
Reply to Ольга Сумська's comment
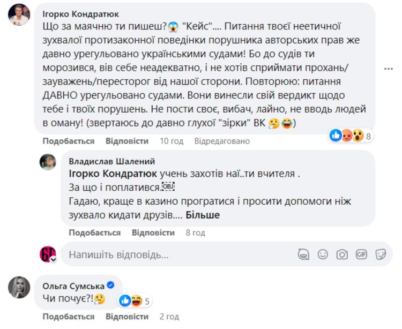126,317
